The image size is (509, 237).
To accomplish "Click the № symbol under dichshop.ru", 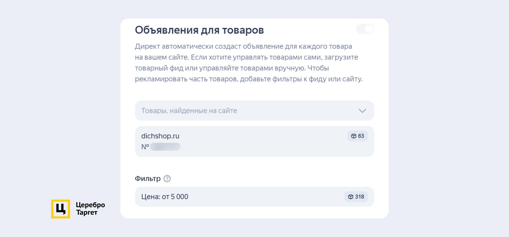I will pos(145,147).
